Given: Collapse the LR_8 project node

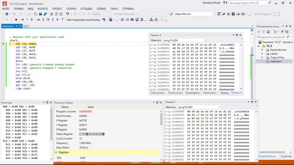Looking at the screenshot, I should point(259,46).
